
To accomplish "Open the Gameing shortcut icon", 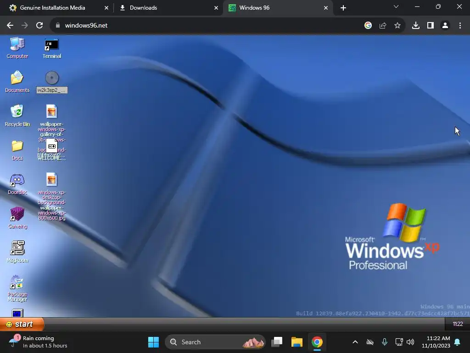I will (17, 218).
